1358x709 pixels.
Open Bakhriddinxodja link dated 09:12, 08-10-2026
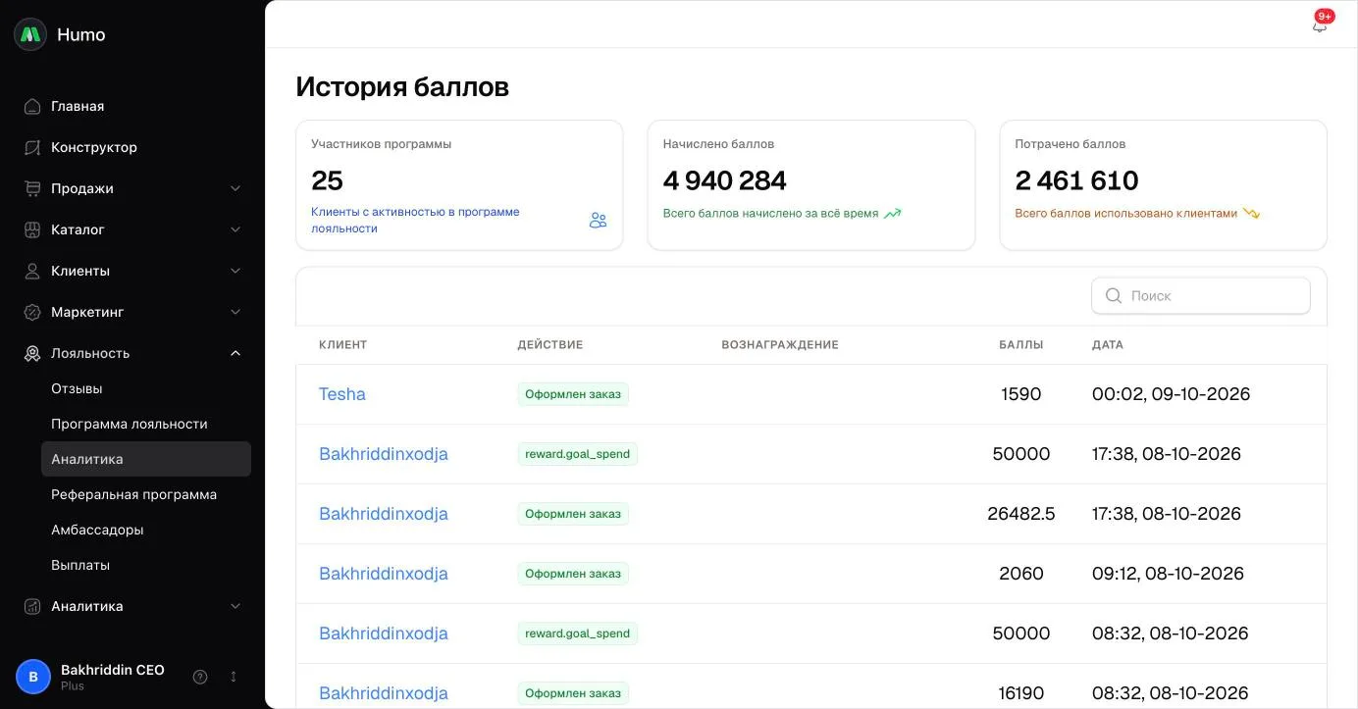point(384,574)
